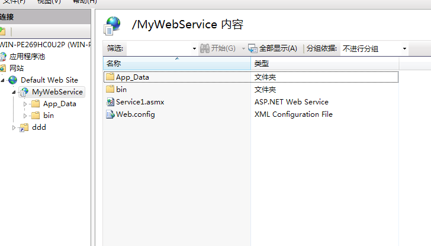Select the Default Web Site globe icon
The height and width of the screenshot is (246, 431).
coord(13,80)
